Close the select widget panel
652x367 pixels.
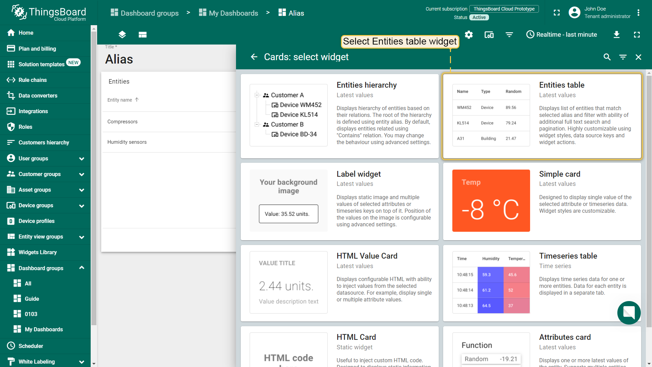[x=638, y=57]
